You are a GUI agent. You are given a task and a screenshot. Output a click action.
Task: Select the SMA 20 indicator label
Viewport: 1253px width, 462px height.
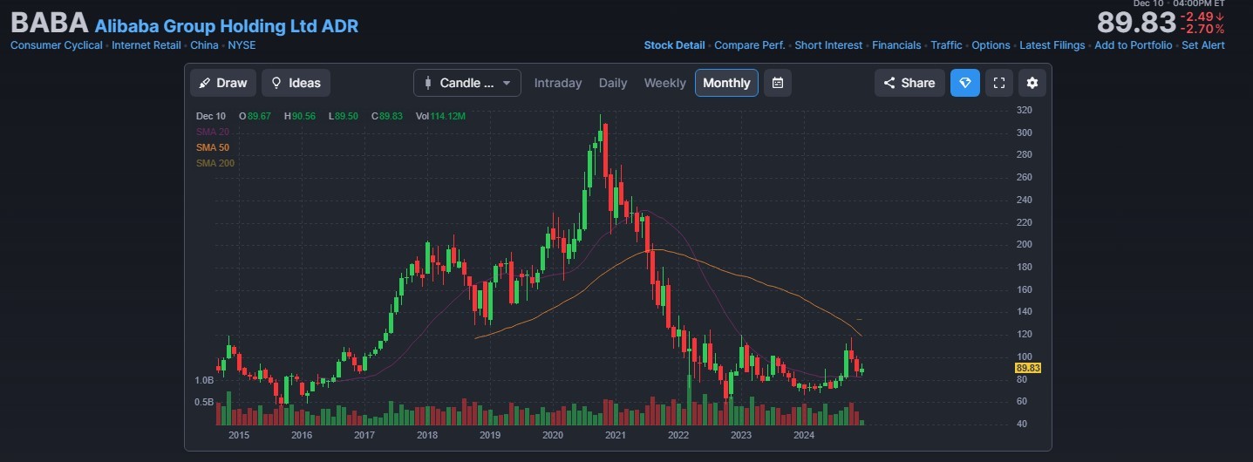(x=212, y=132)
